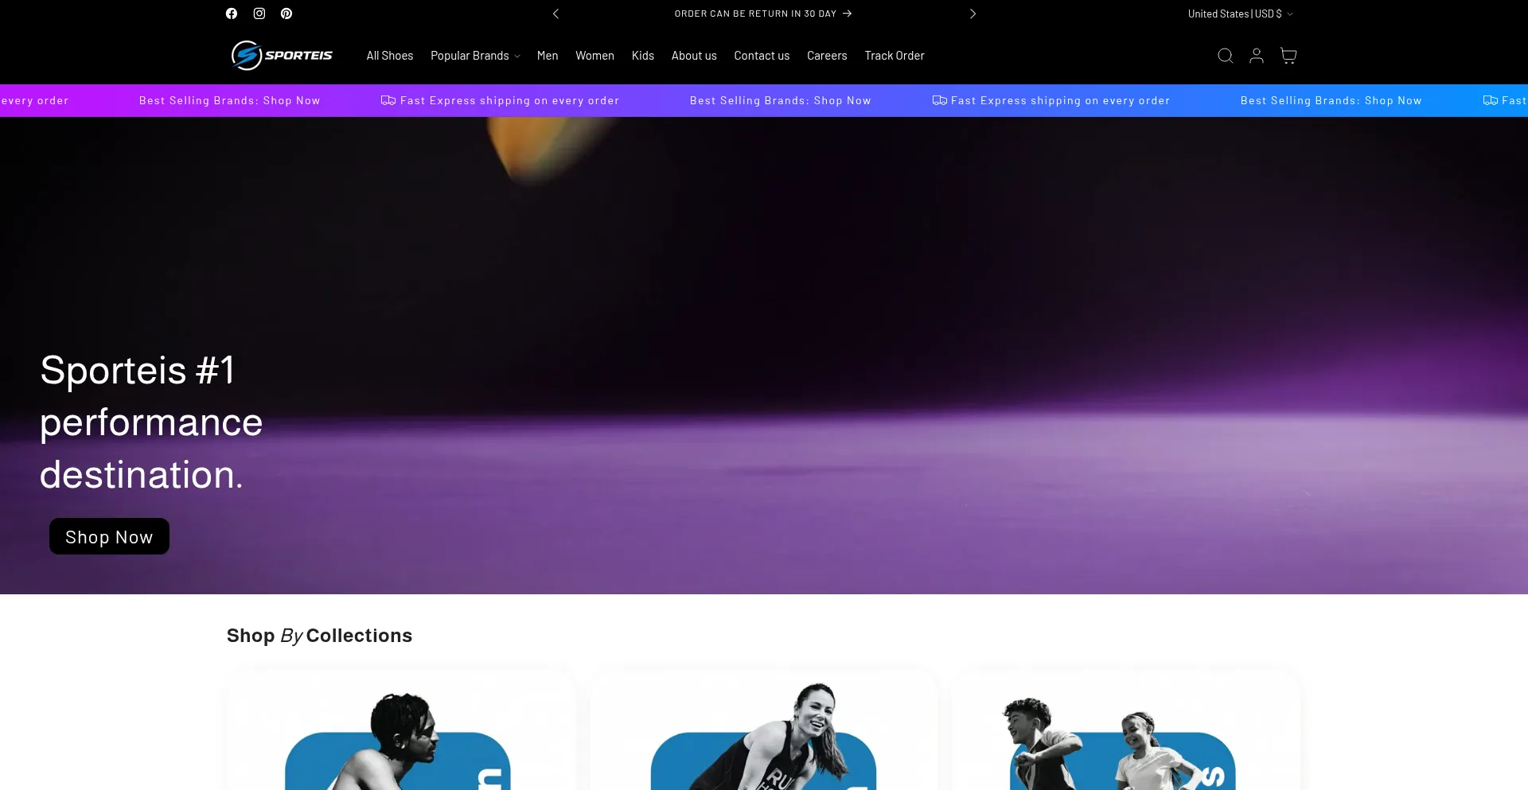Click the 'Order can be return in 30 day' announcement

coord(763,14)
